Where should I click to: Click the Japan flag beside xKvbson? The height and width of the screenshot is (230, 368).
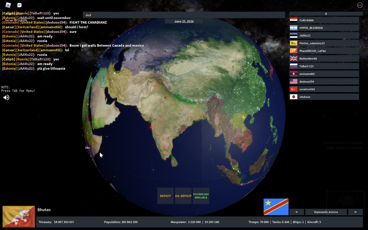pyautogui.click(x=293, y=96)
